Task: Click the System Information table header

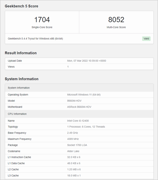Action: 79,88
